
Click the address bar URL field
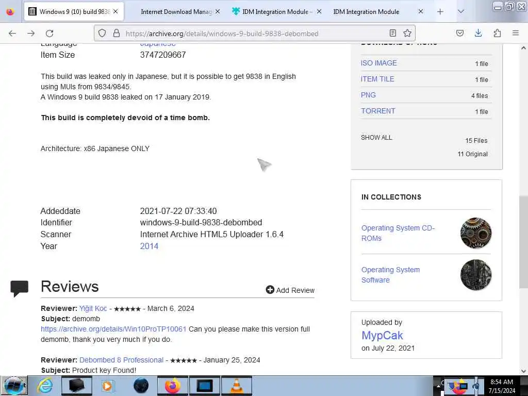coord(255,34)
